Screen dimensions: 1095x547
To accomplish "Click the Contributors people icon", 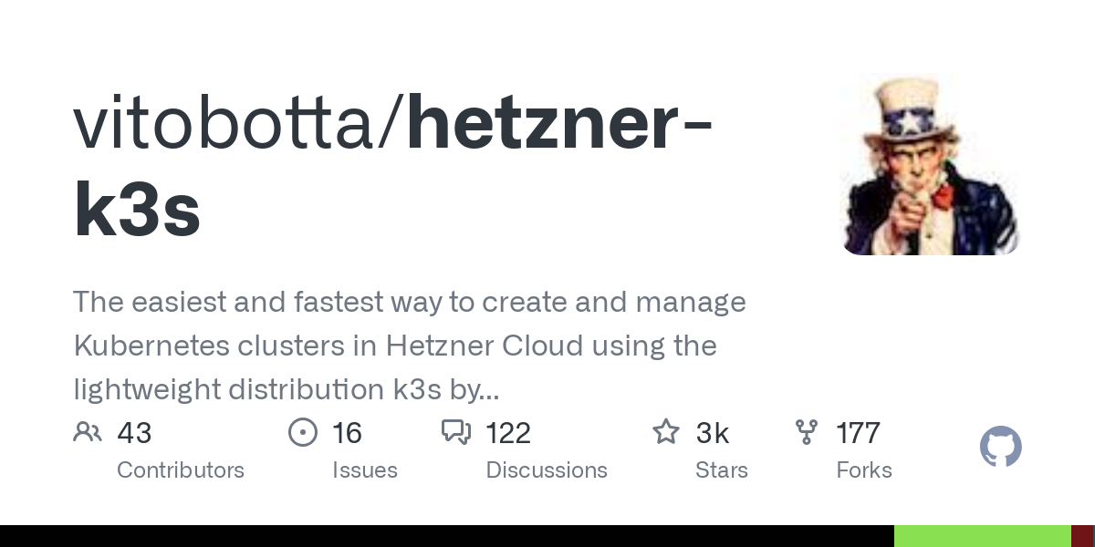I will point(88,432).
